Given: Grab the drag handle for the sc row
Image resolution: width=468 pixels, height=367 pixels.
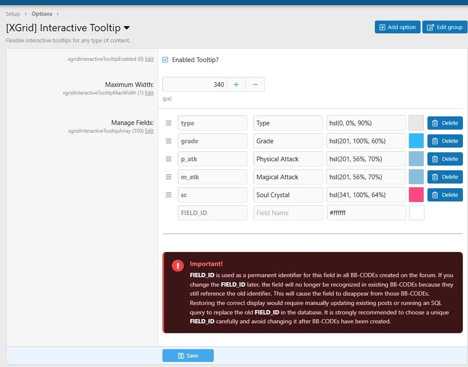Looking at the screenshot, I should click(x=169, y=195).
